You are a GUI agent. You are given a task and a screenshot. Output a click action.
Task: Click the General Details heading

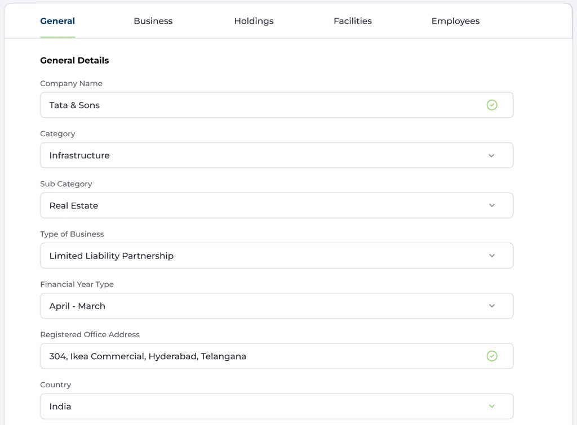[74, 60]
